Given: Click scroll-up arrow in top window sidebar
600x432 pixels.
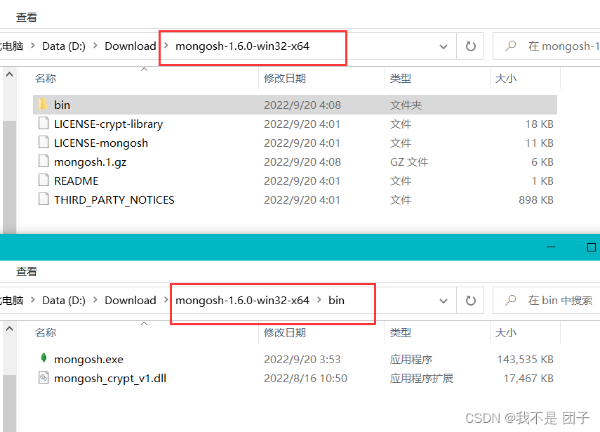Looking at the screenshot, I should pyautogui.click(x=10, y=74).
